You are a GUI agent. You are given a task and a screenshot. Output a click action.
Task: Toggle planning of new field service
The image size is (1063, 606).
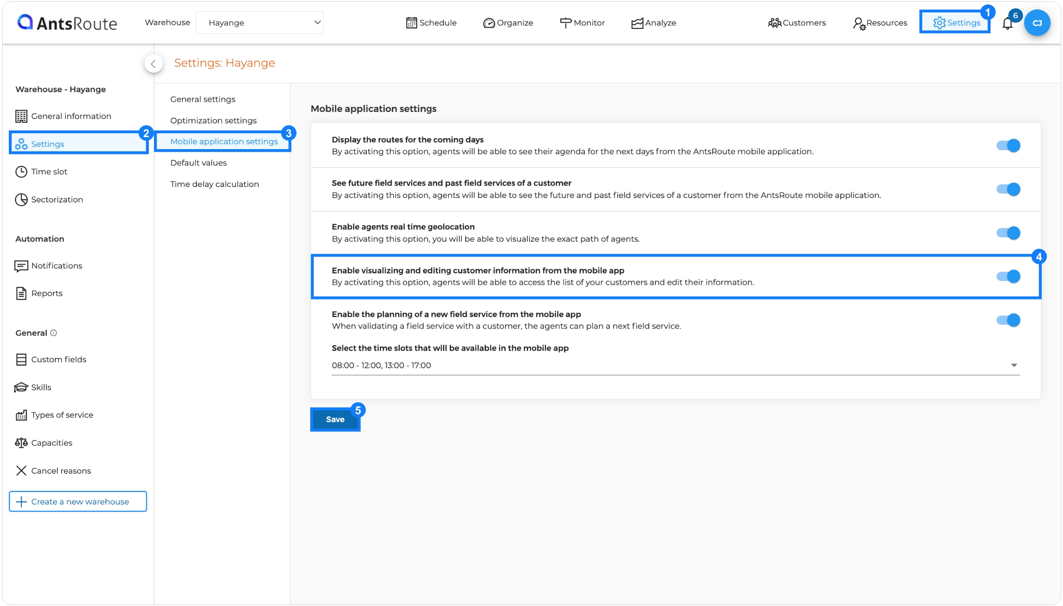1008,320
